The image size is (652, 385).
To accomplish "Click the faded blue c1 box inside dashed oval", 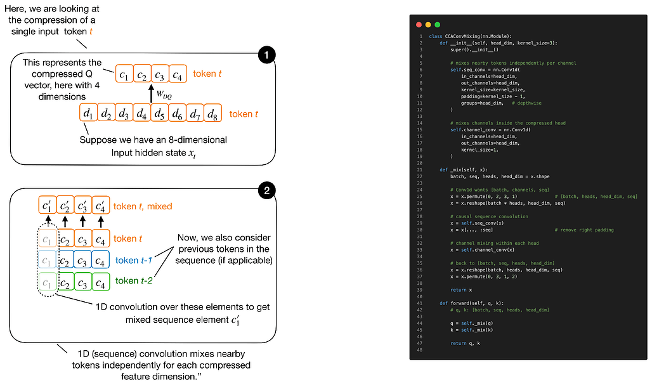I will tap(48, 259).
